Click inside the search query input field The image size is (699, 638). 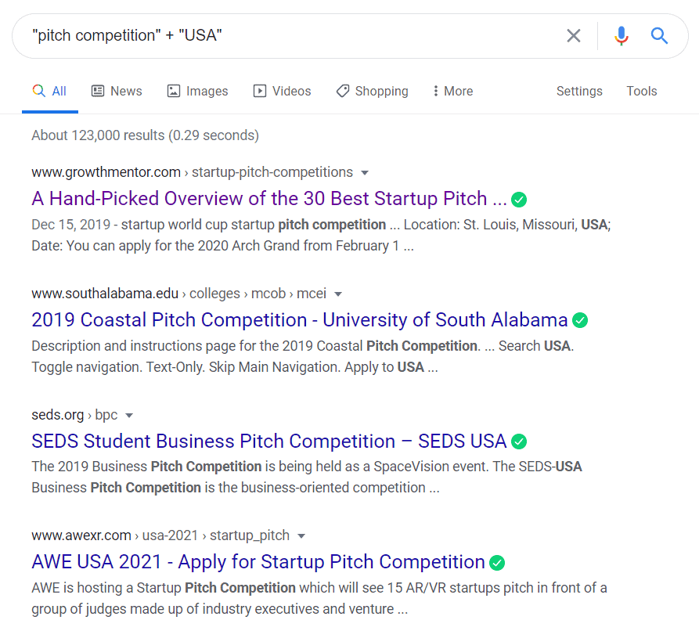click(x=235, y=35)
